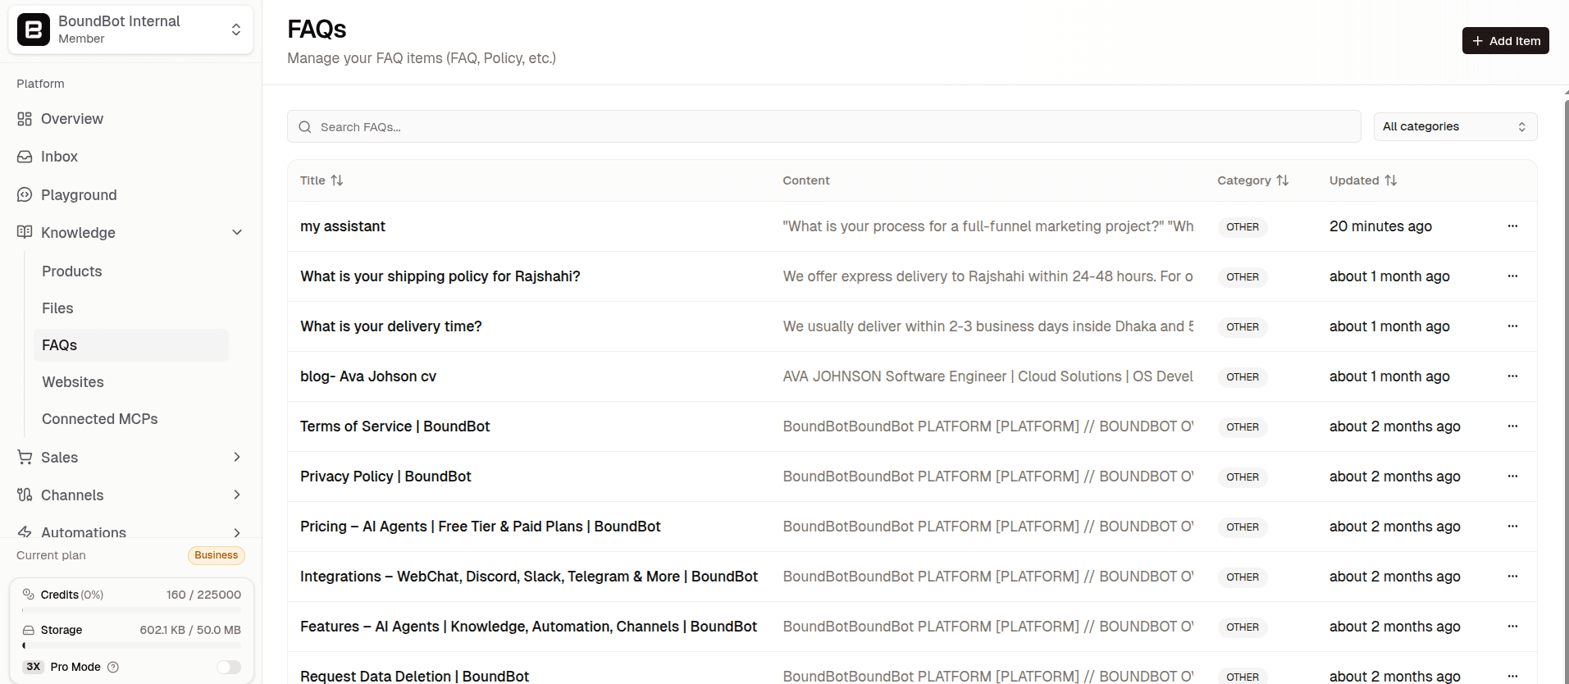Open actions menu for Rajshahi shipping policy row
Image resolution: width=1569 pixels, height=684 pixels.
point(1512,276)
